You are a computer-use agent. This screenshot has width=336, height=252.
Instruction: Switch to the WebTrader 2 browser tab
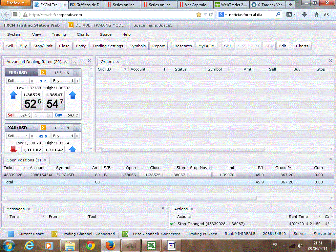click(x=231, y=5)
